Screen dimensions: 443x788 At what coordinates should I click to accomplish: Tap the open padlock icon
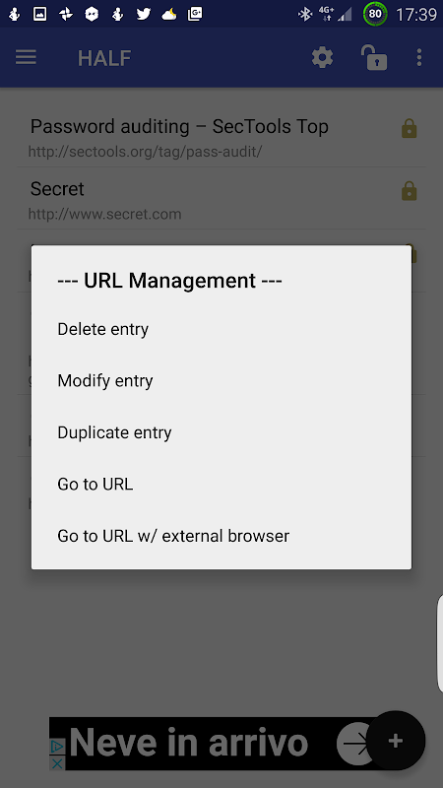coord(374,57)
